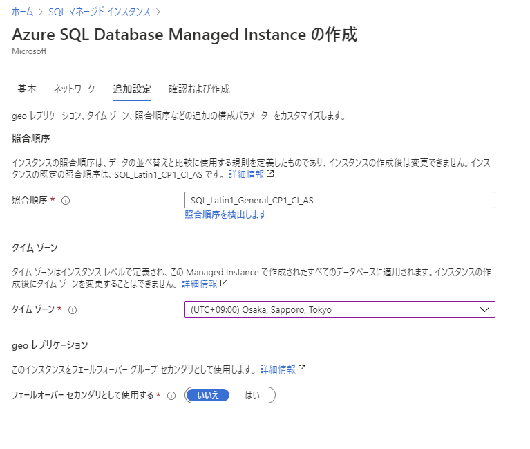
Task: Select はい for failover secondary
Action: tap(252, 395)
